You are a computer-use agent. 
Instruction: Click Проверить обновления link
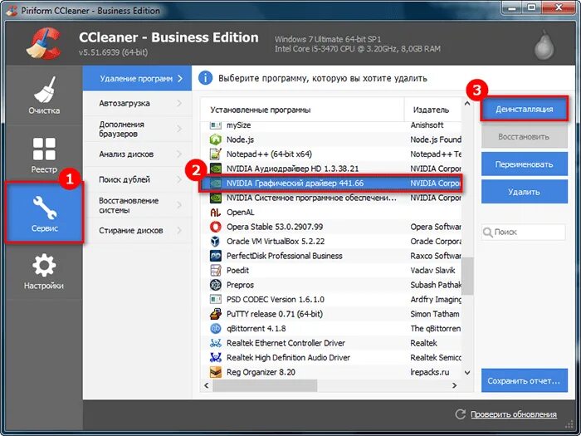tap(514, 414)
